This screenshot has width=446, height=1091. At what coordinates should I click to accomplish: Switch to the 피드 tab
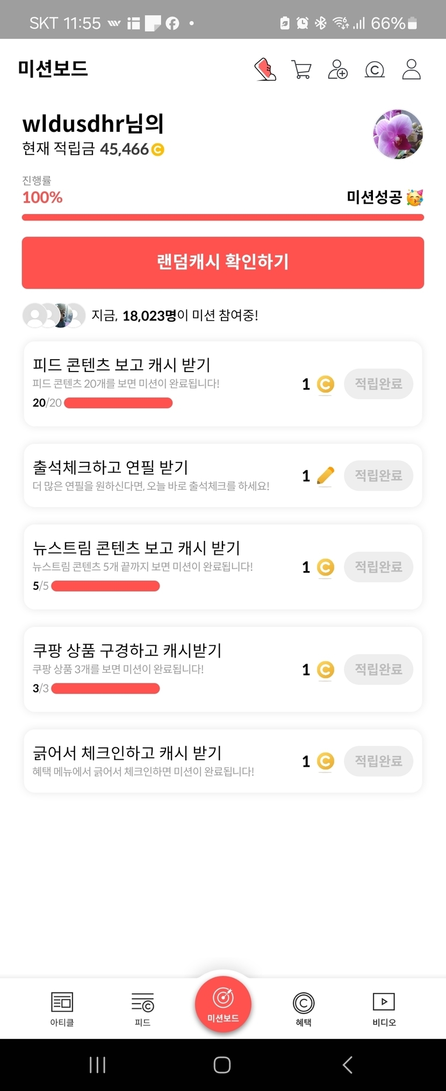(x=142, y=1008)
